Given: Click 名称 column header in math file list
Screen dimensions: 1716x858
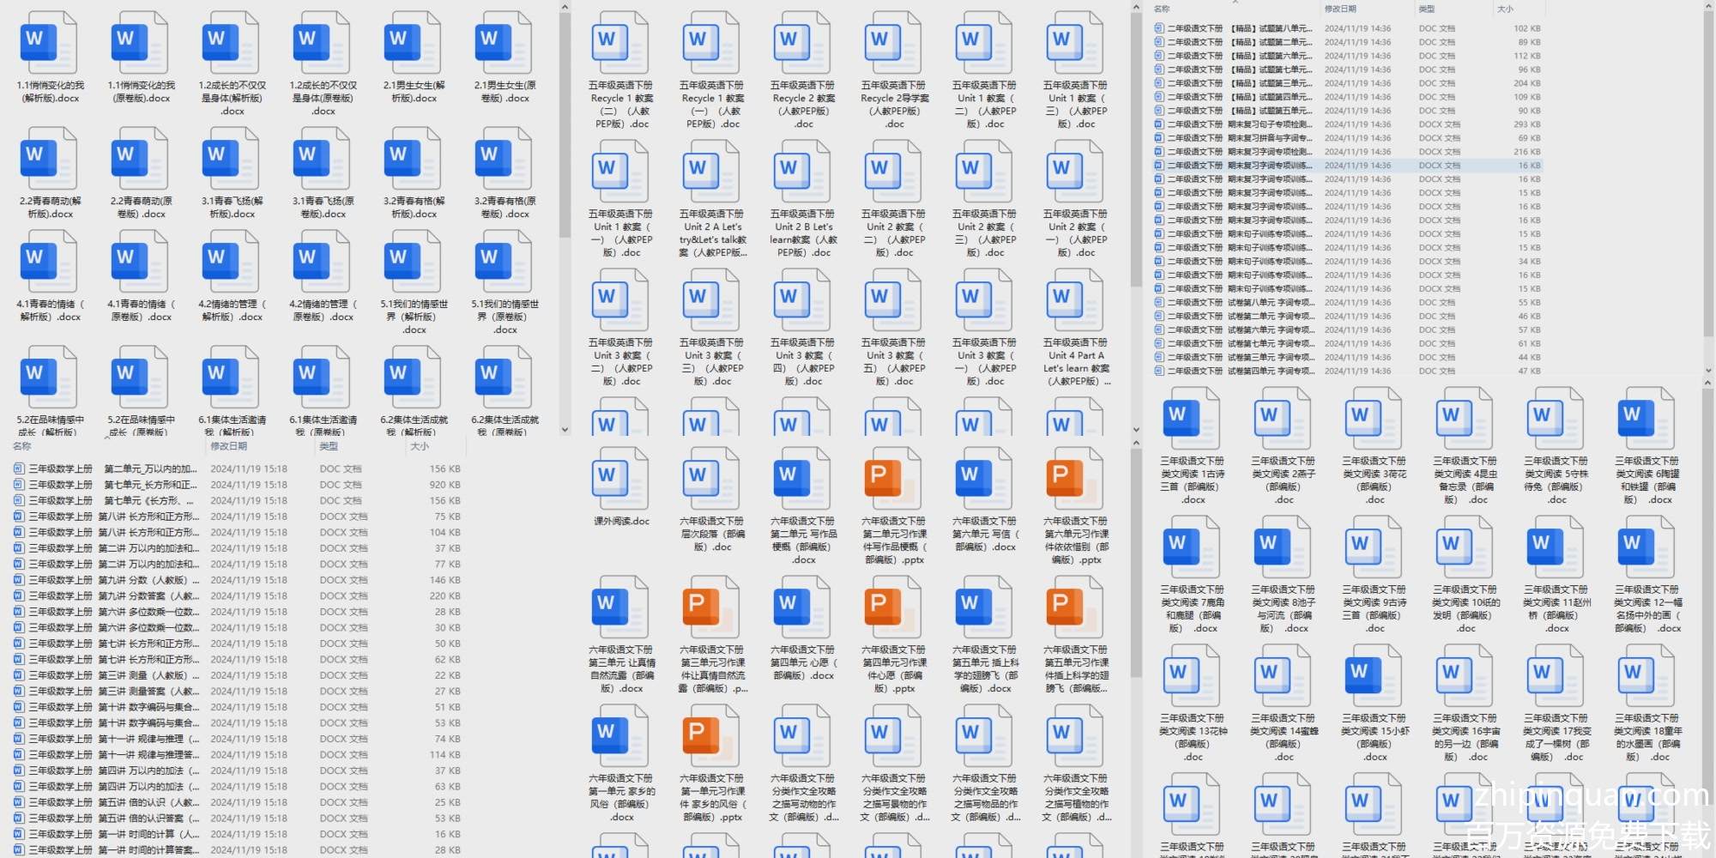Looking at the screenshot, I should pyautogui.click(x=22, y=446).
